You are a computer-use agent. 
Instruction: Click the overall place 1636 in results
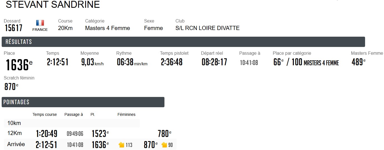point(17,65)
